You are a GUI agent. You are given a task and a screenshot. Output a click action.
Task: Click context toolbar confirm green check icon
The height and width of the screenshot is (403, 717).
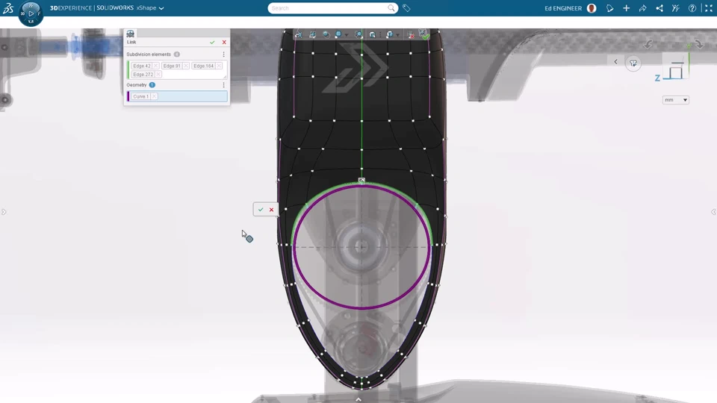point(424,34)
